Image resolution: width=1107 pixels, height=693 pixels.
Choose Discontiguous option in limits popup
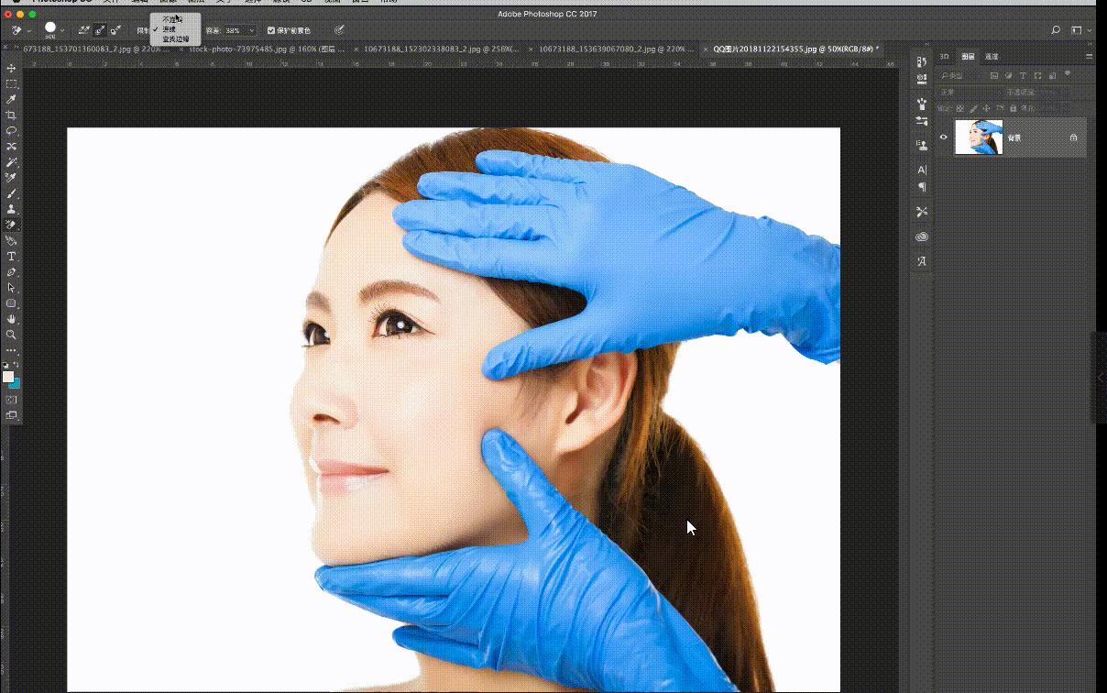coord(172,19)
